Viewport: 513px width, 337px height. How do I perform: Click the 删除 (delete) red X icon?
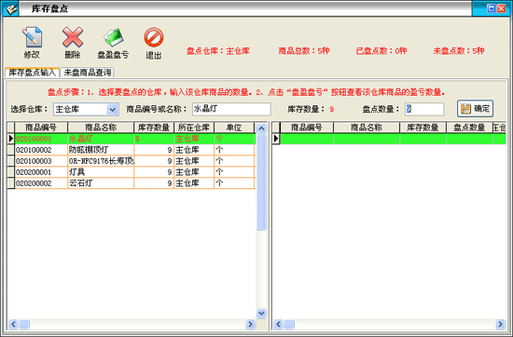73,37
